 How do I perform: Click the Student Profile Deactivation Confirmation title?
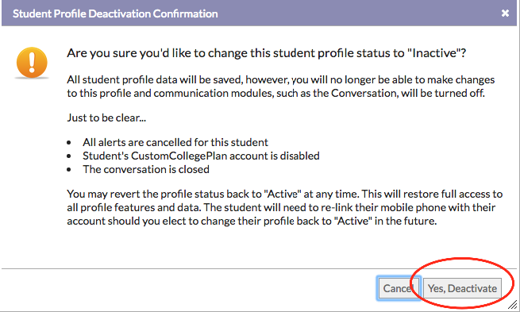[x=115, y=13]
